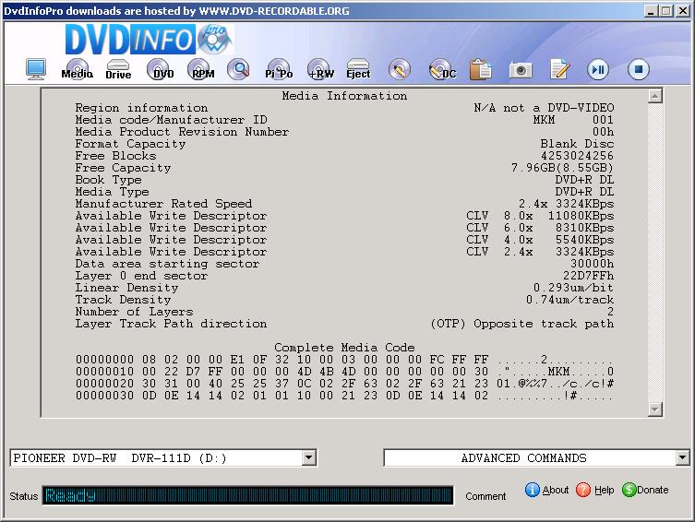This screenshot has height=522, width=695.
Task: Open the Drive info toolbar icon
Action: pyautogui.click(x=118, y=70)
